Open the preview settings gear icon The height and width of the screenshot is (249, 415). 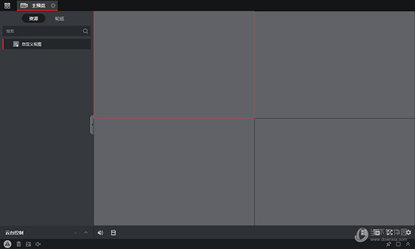click(409, 232)
